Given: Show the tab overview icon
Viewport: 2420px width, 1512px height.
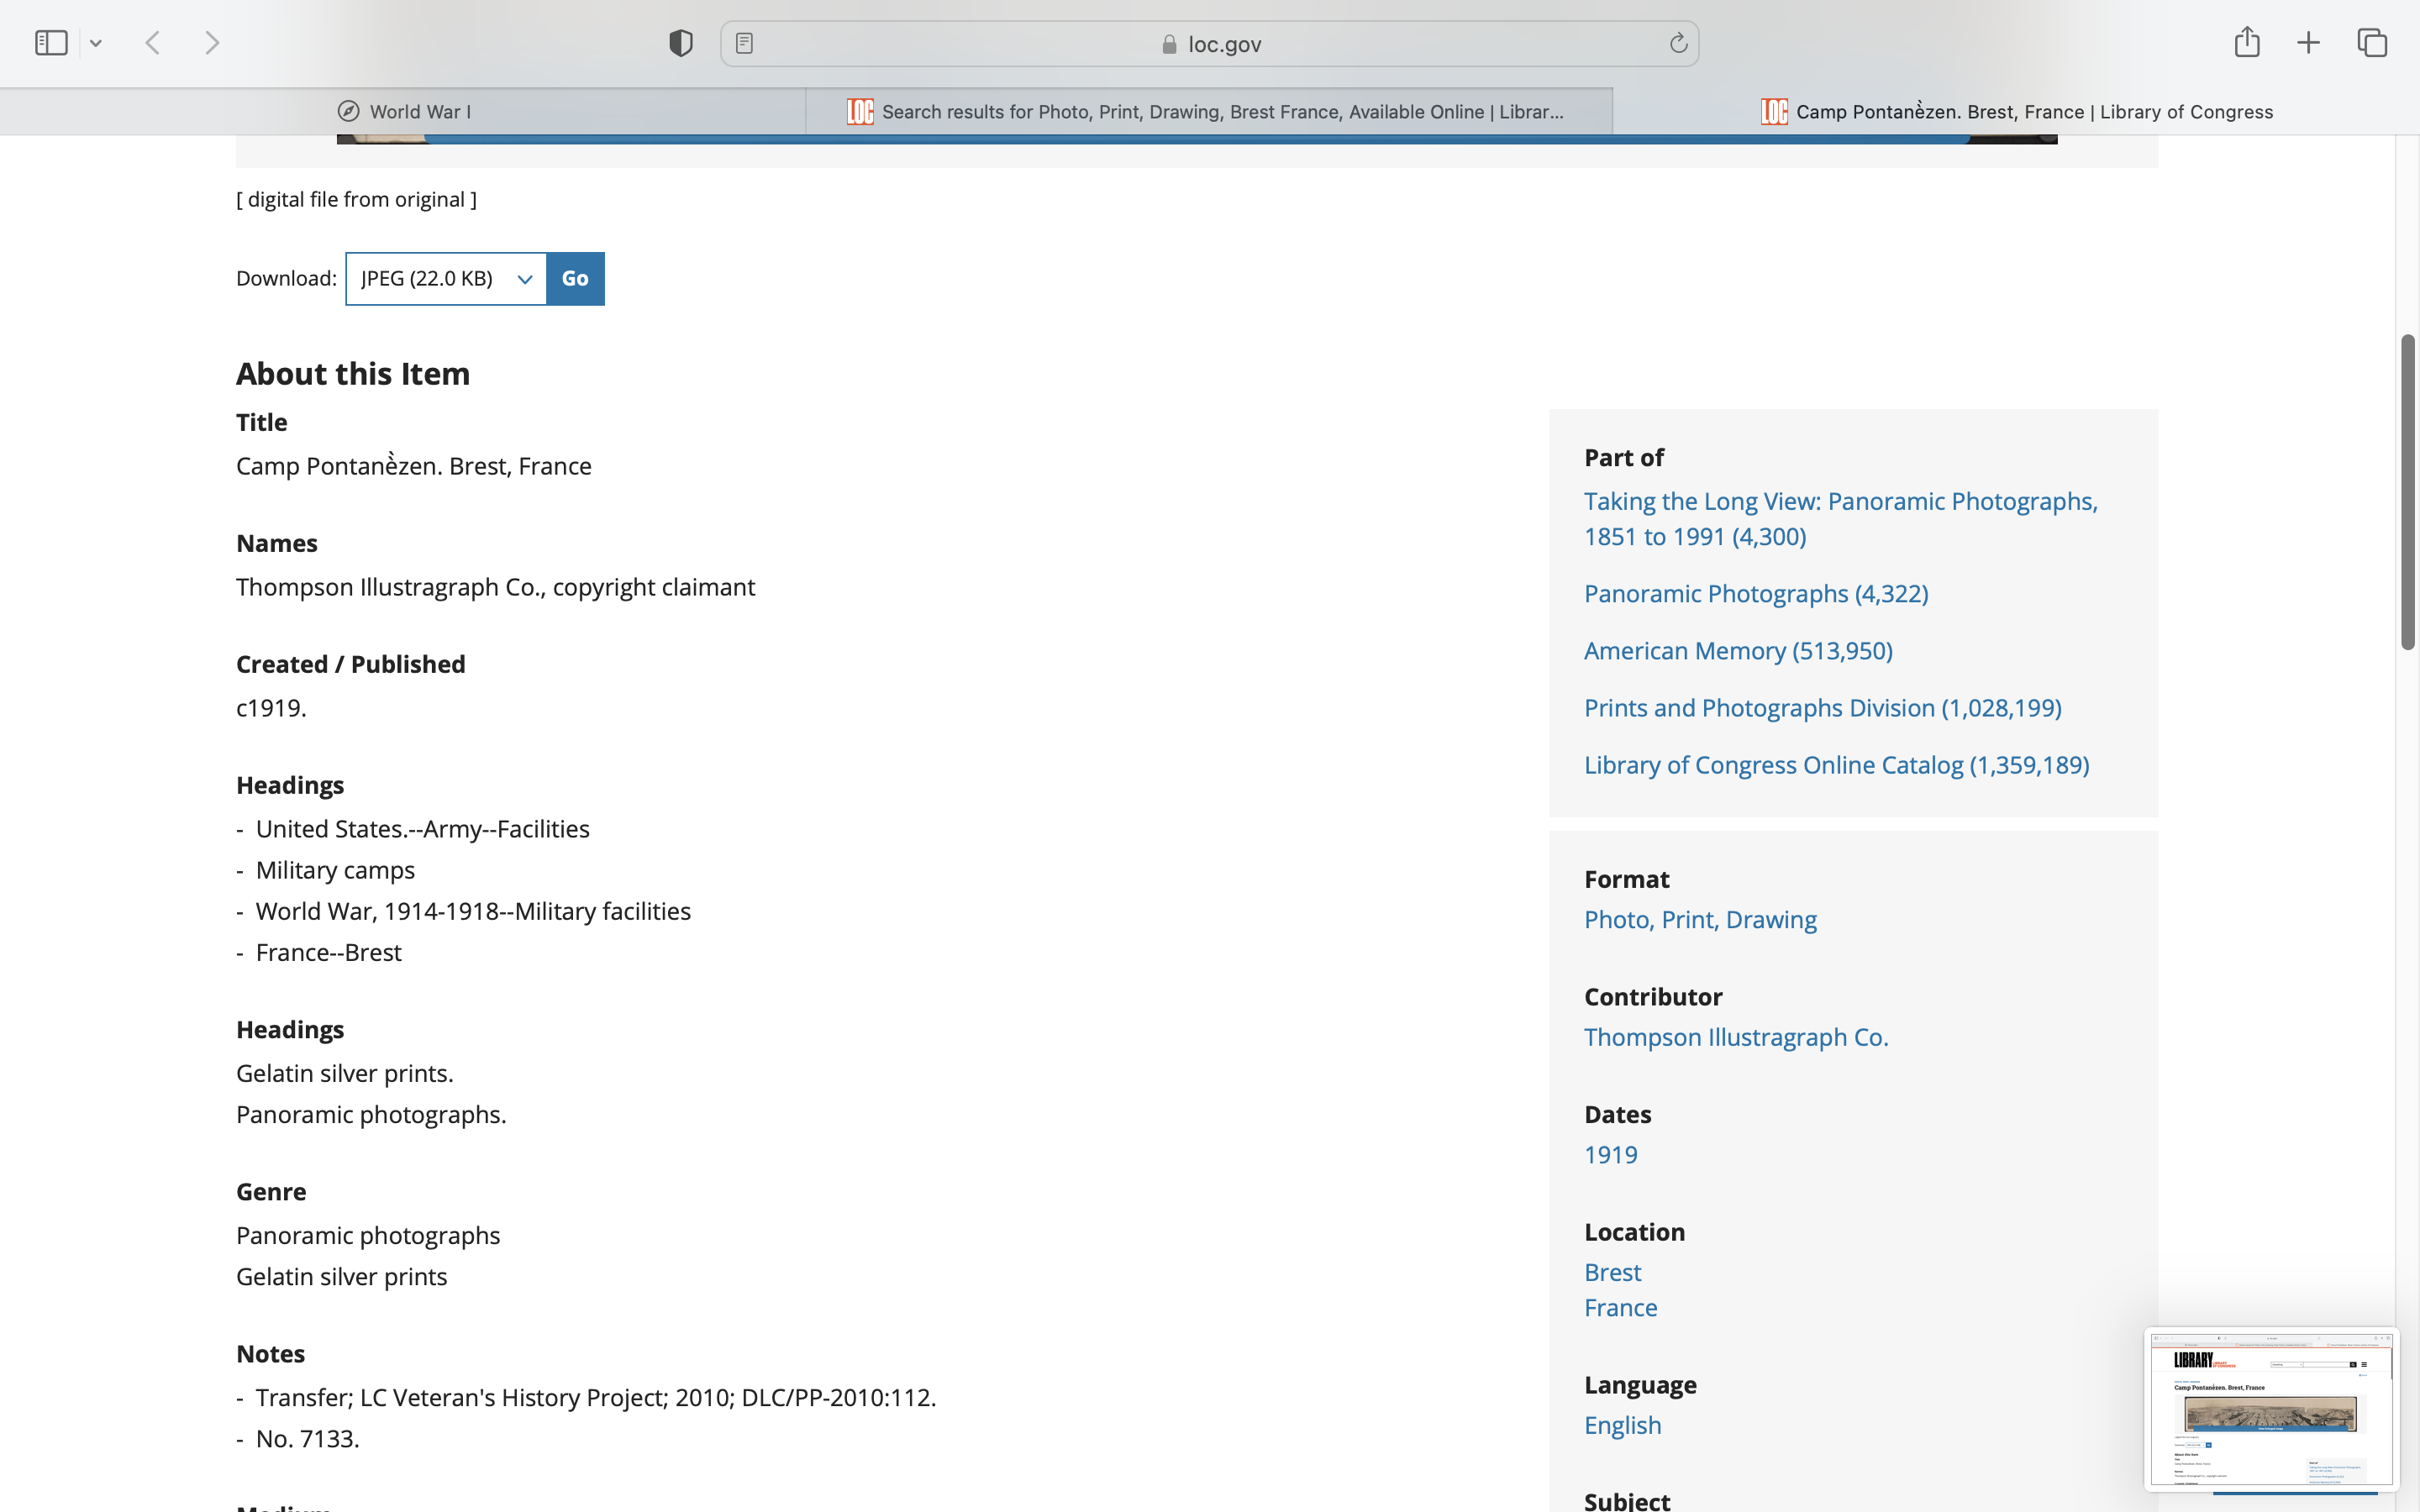Looking at the screenshot, I should tap(2372, 43).
